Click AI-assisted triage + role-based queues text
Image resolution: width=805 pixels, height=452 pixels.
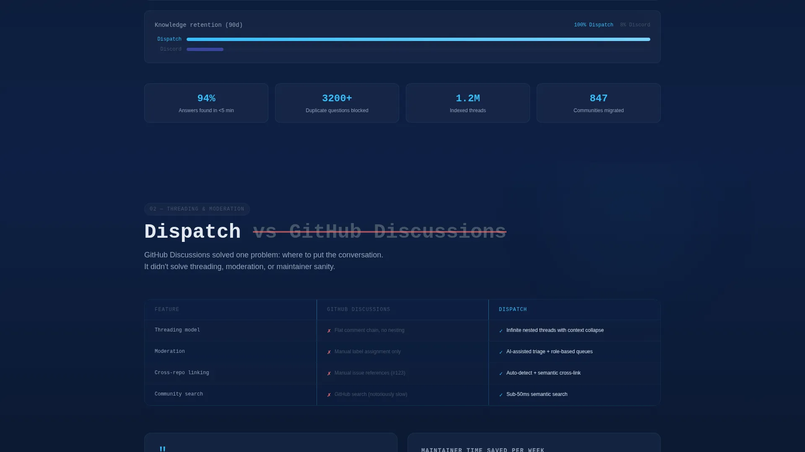(x=550, y=352)
